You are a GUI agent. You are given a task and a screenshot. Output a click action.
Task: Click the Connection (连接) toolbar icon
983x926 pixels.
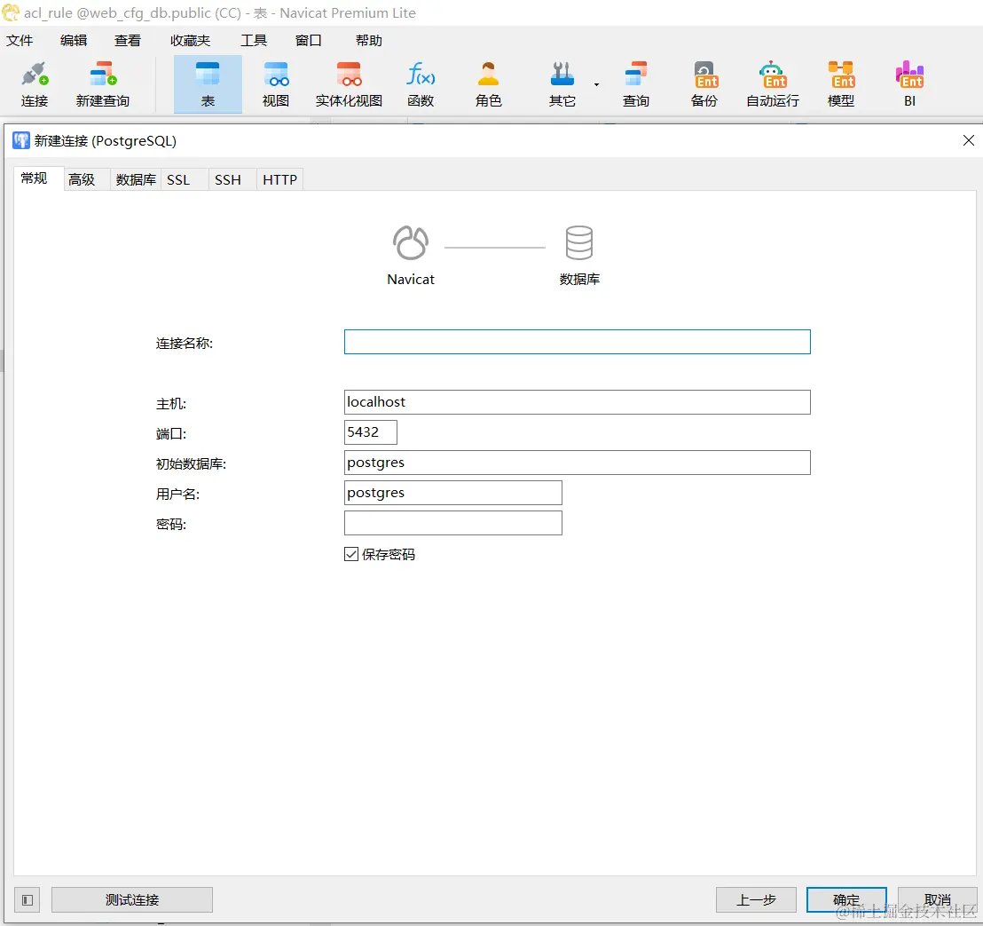35,84
